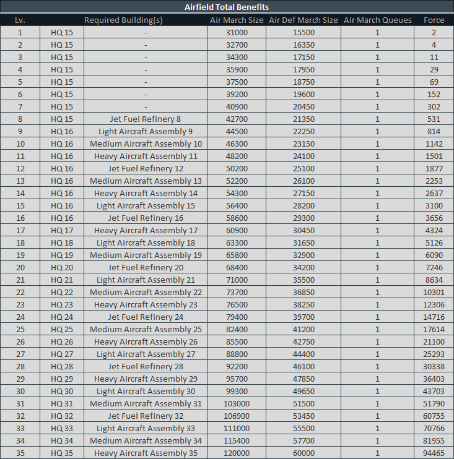Click the 31000 air march size cell

coord(237,32)
